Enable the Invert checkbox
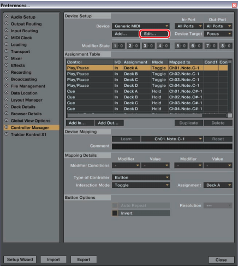The width and height of the screenshot is (238, 266). click(115, 213)
